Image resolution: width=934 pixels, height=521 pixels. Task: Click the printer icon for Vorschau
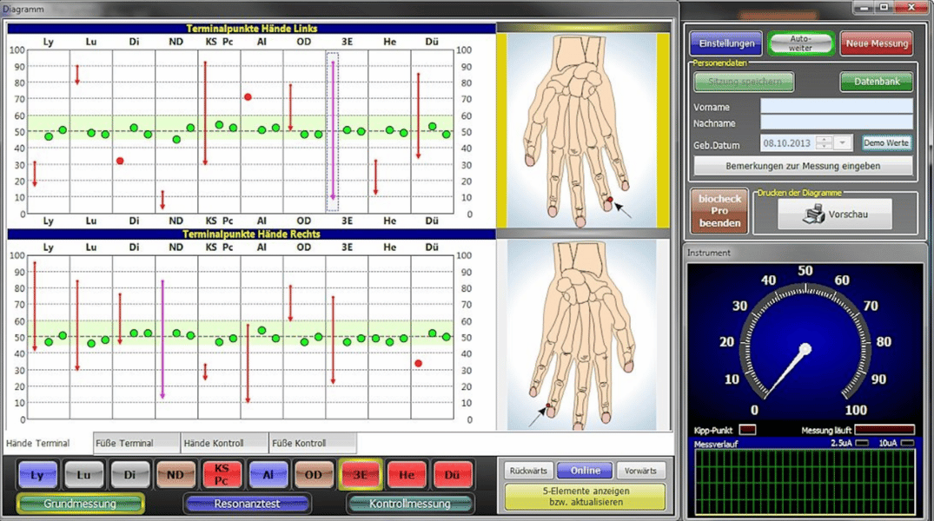click(x=816, y=214)
